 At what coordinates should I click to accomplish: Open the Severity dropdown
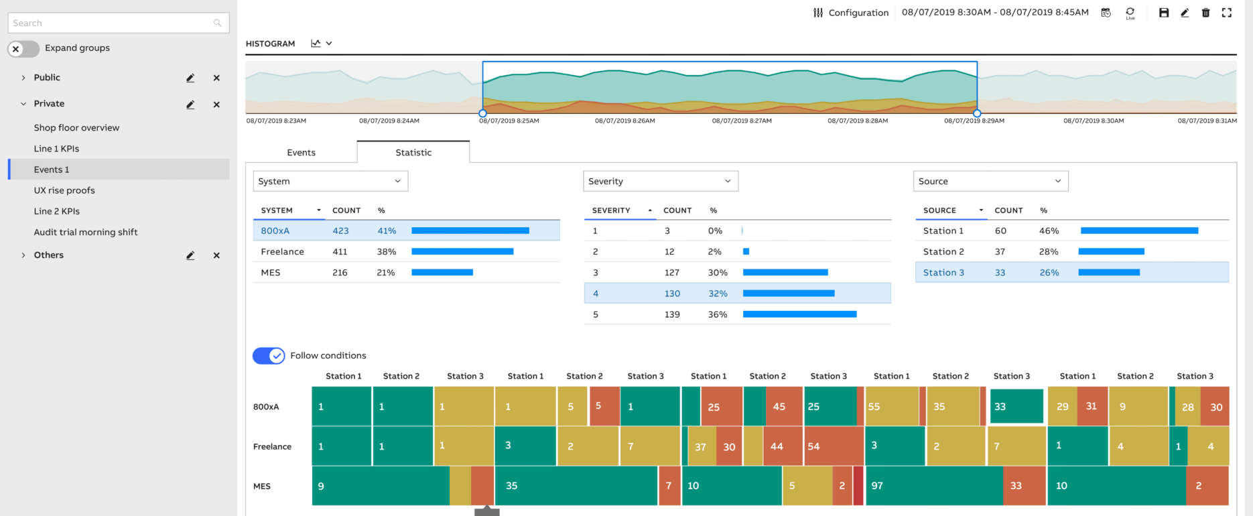pos(660,182)
